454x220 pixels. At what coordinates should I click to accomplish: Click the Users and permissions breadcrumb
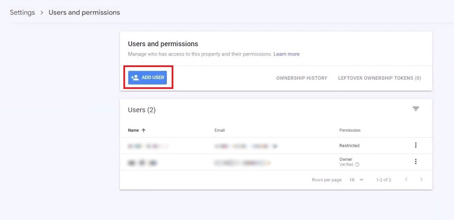pyautogui.click(x=84, y=12)
